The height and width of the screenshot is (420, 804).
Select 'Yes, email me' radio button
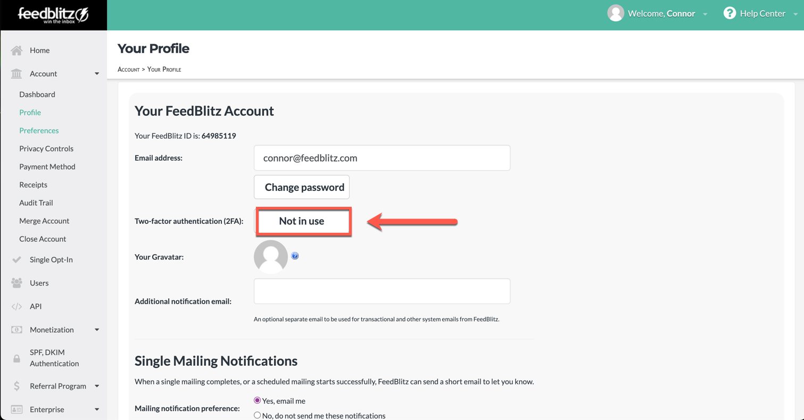[257, 400]
